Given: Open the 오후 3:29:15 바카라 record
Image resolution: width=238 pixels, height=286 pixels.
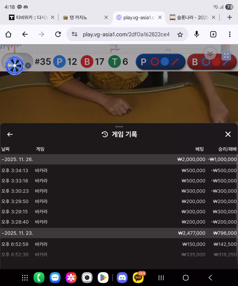Looking at the screenshot, I should tap(119, 211).
